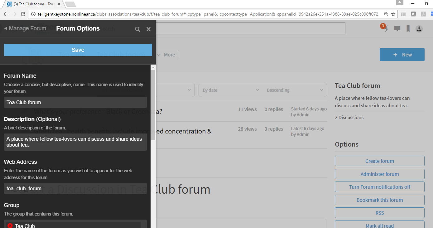Open the user avatar menu
Viewport: 433px width, 228px height.
click(x=419, y=29)
